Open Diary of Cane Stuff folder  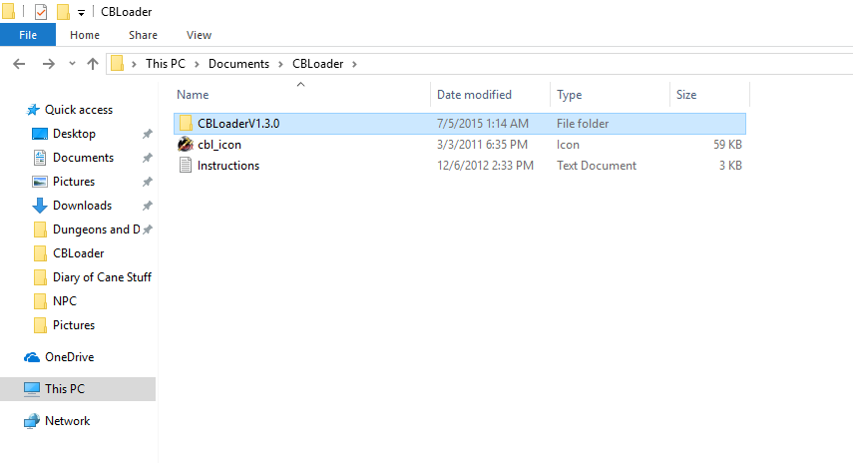coord(102,277)
